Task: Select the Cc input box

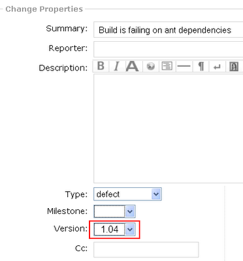Action: click(x=146, y=250)
